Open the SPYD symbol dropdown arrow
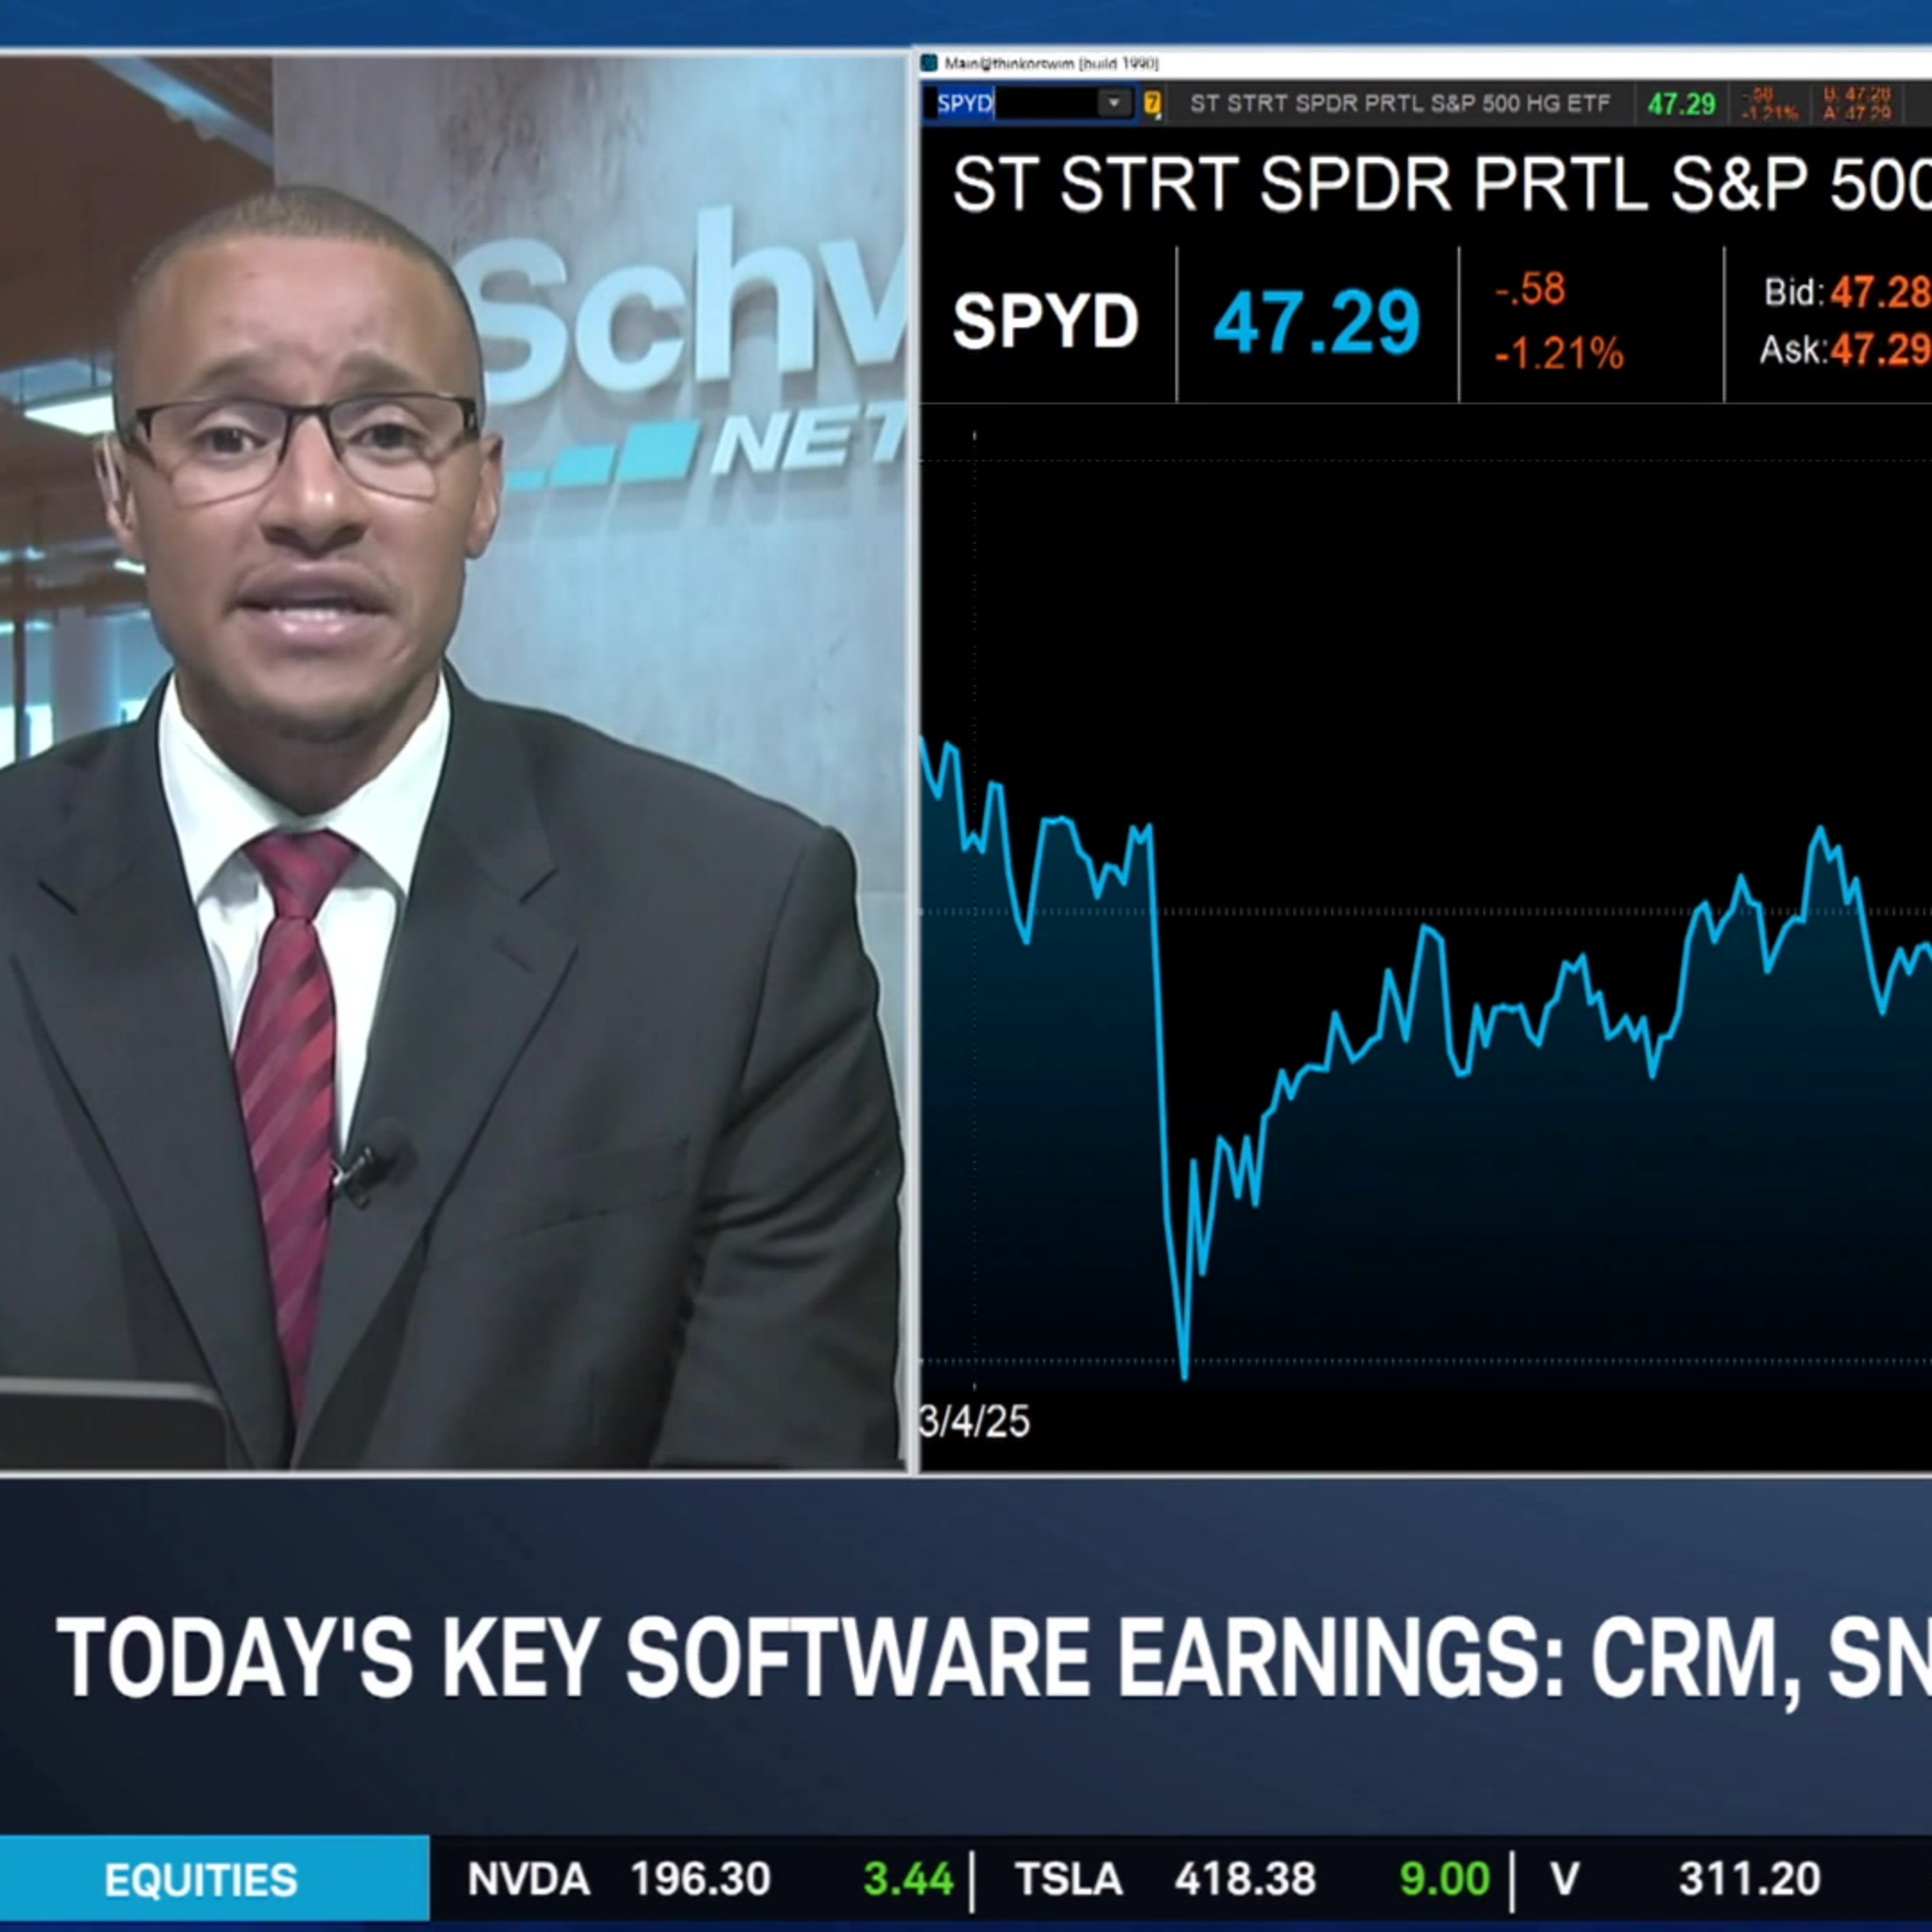 point(1114,103)
